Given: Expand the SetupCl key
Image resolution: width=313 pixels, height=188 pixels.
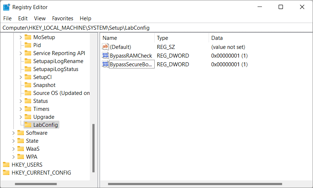Looking at the screenshot, I should tap(21, 77).
